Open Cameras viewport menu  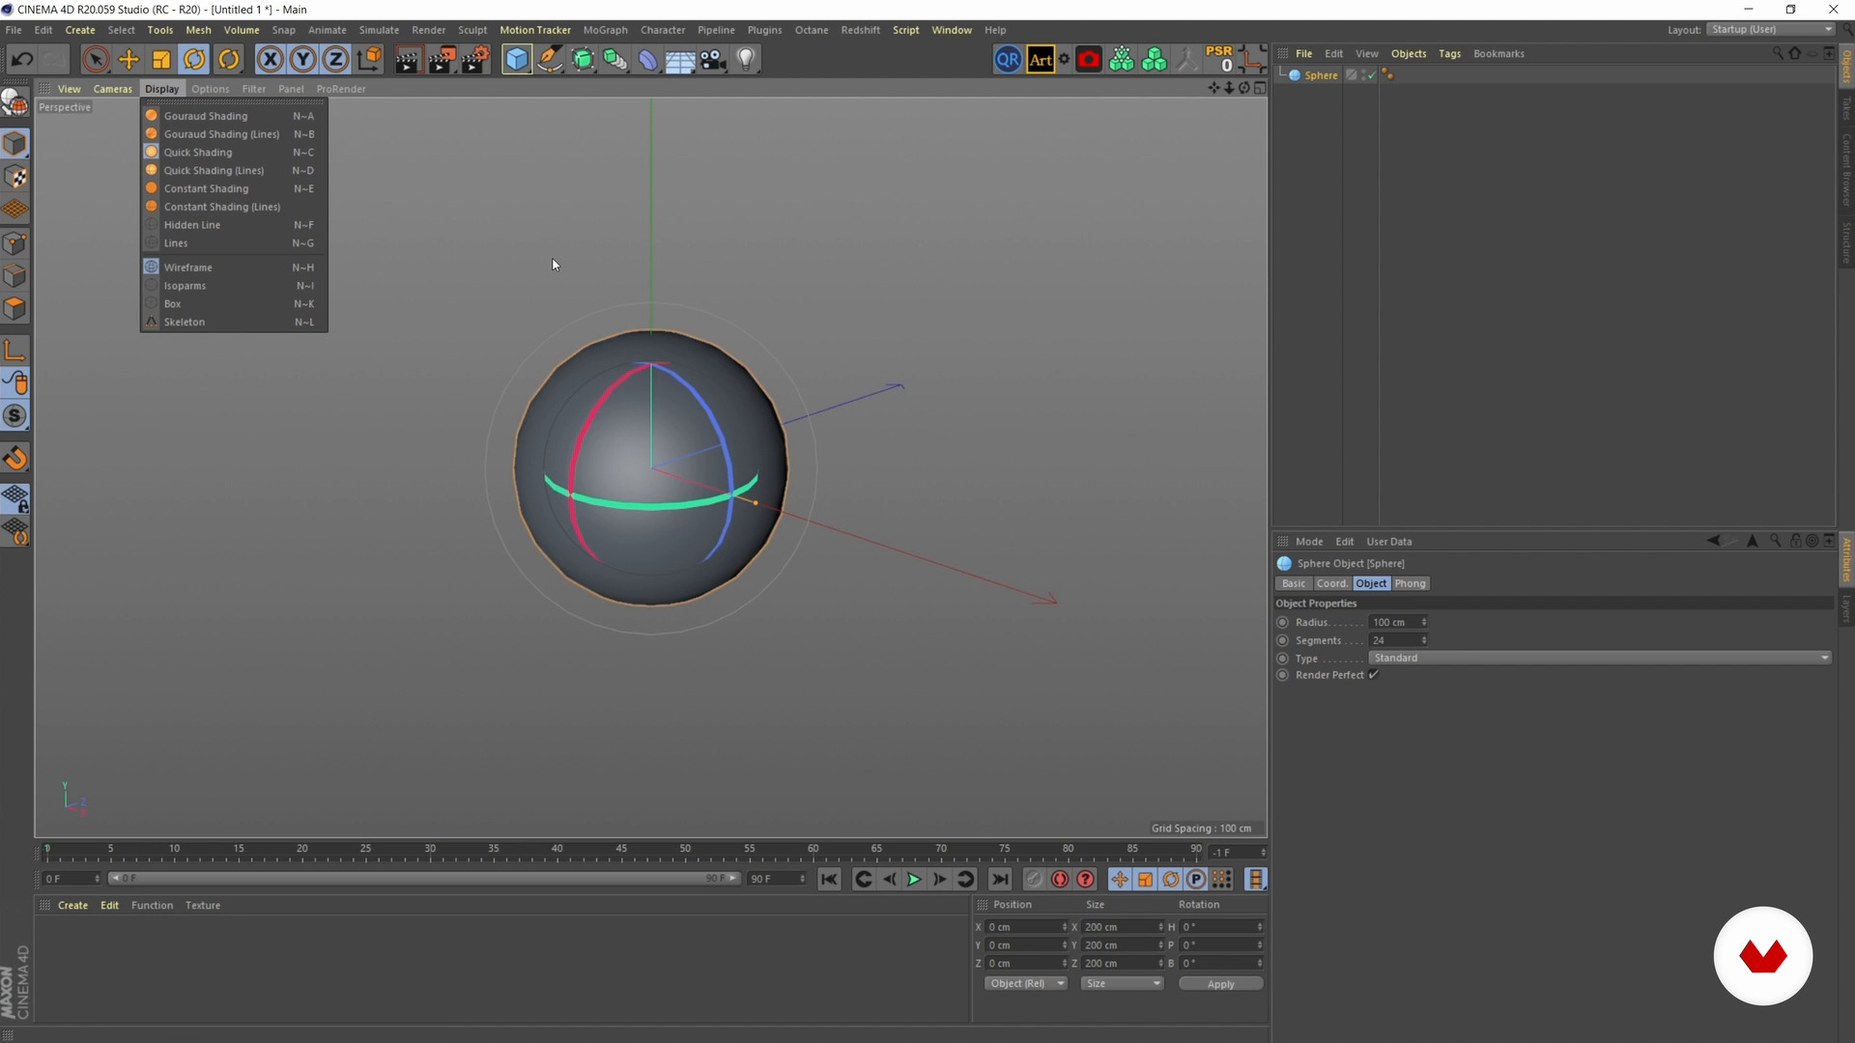112,89
